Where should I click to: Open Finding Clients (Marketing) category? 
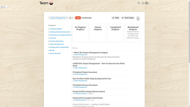(x=59, y=47)
